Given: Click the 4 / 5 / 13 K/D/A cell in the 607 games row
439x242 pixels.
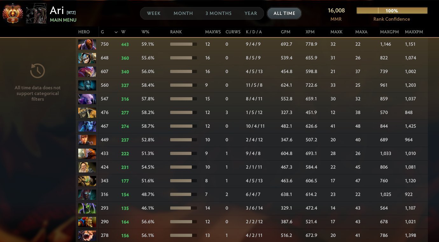Looking at the screenshot, I should coord(254,71).
